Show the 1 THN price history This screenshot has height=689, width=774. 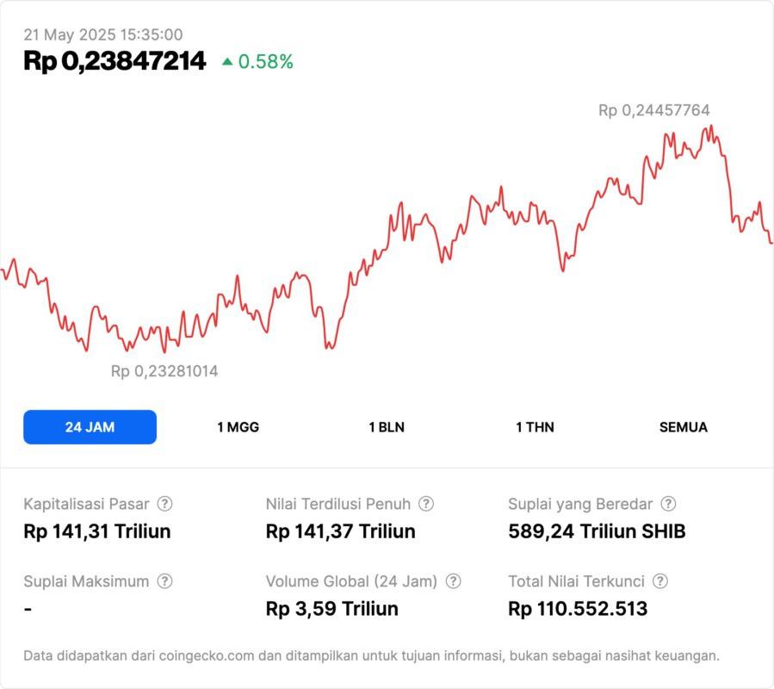535,427
